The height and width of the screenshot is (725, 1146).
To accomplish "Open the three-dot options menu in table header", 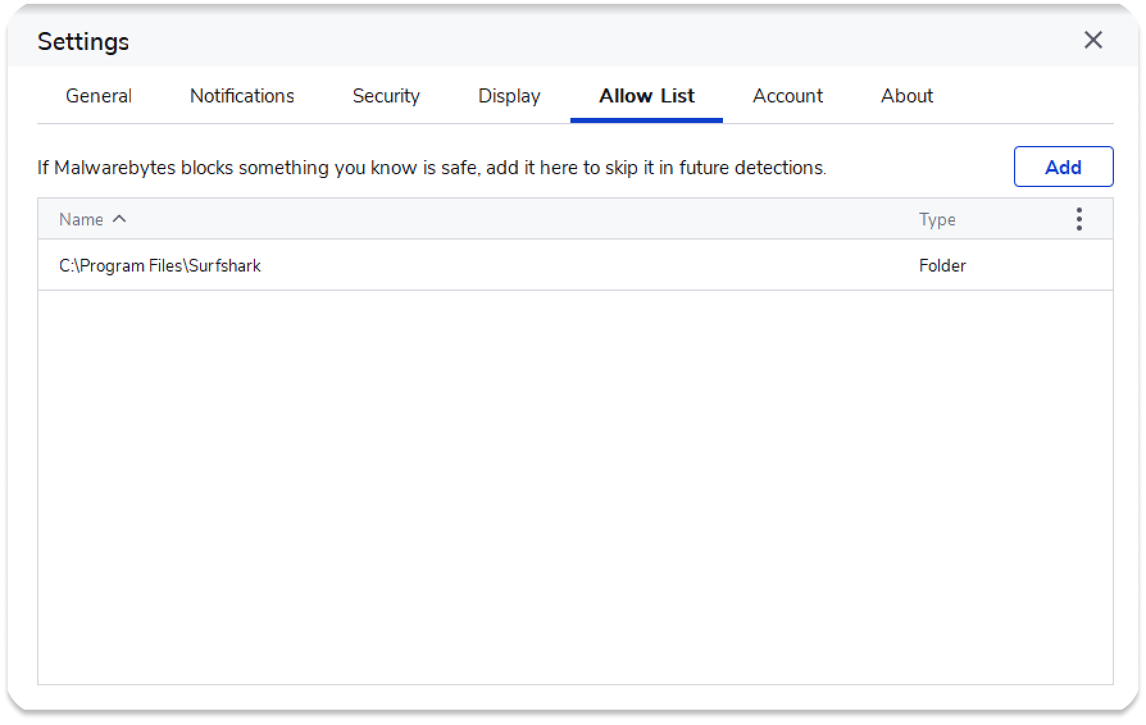I will pos(1079,219).
